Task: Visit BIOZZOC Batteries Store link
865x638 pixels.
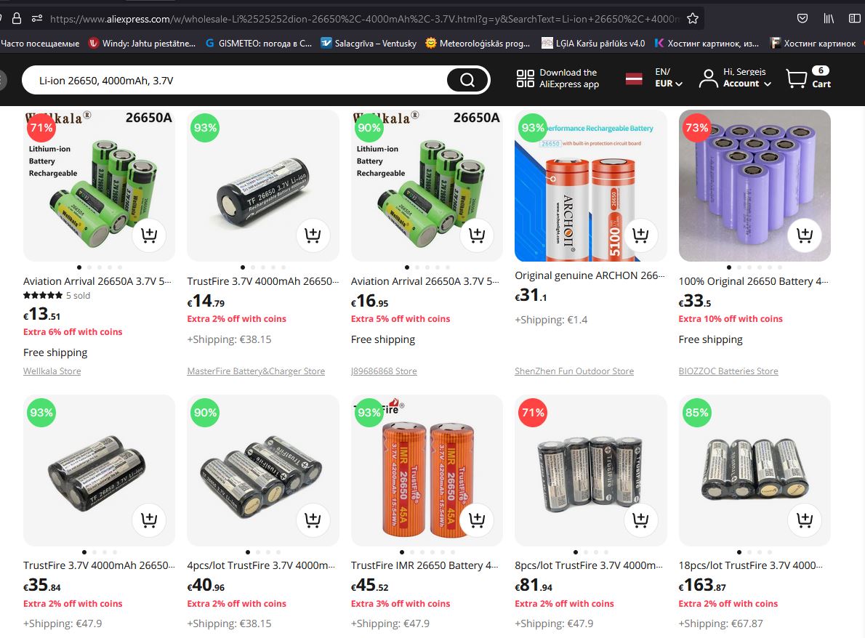Action: click(x=728, y=371)
